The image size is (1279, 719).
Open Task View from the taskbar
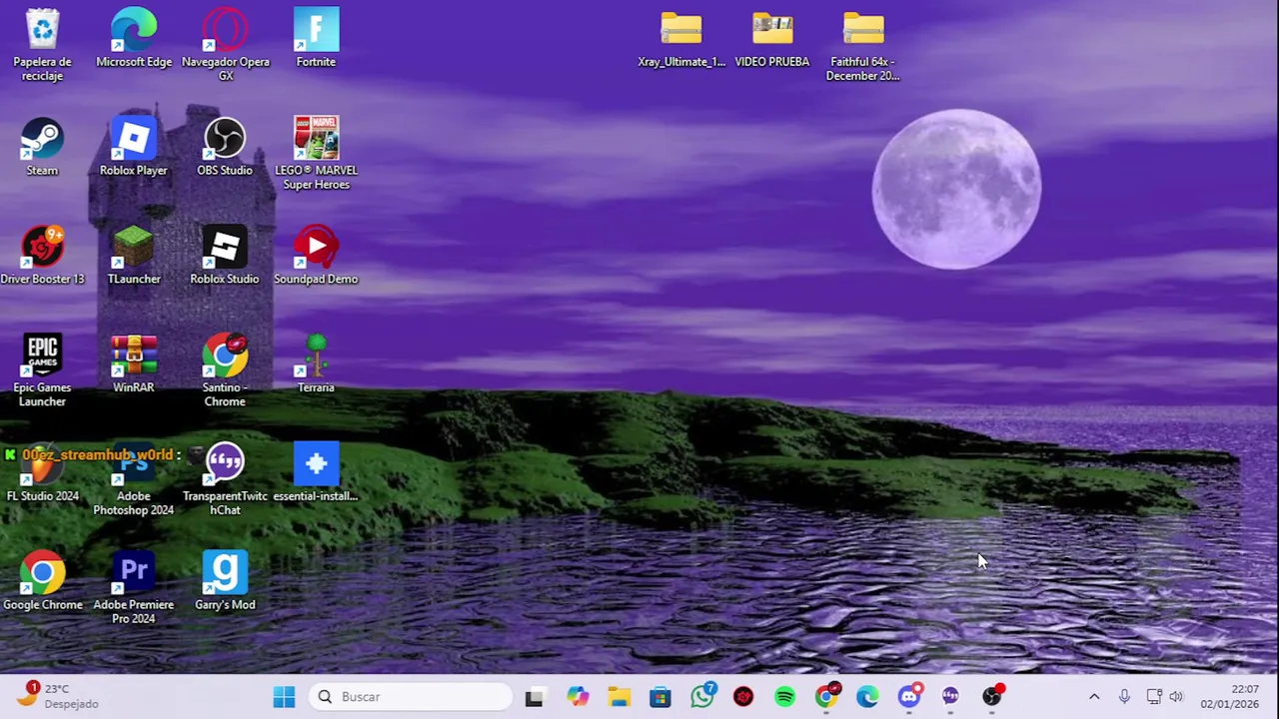coord(535,697)
